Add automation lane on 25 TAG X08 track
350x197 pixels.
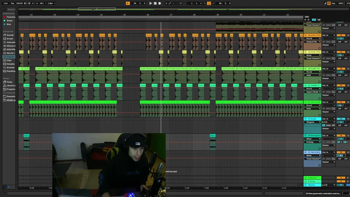point(319,166)
